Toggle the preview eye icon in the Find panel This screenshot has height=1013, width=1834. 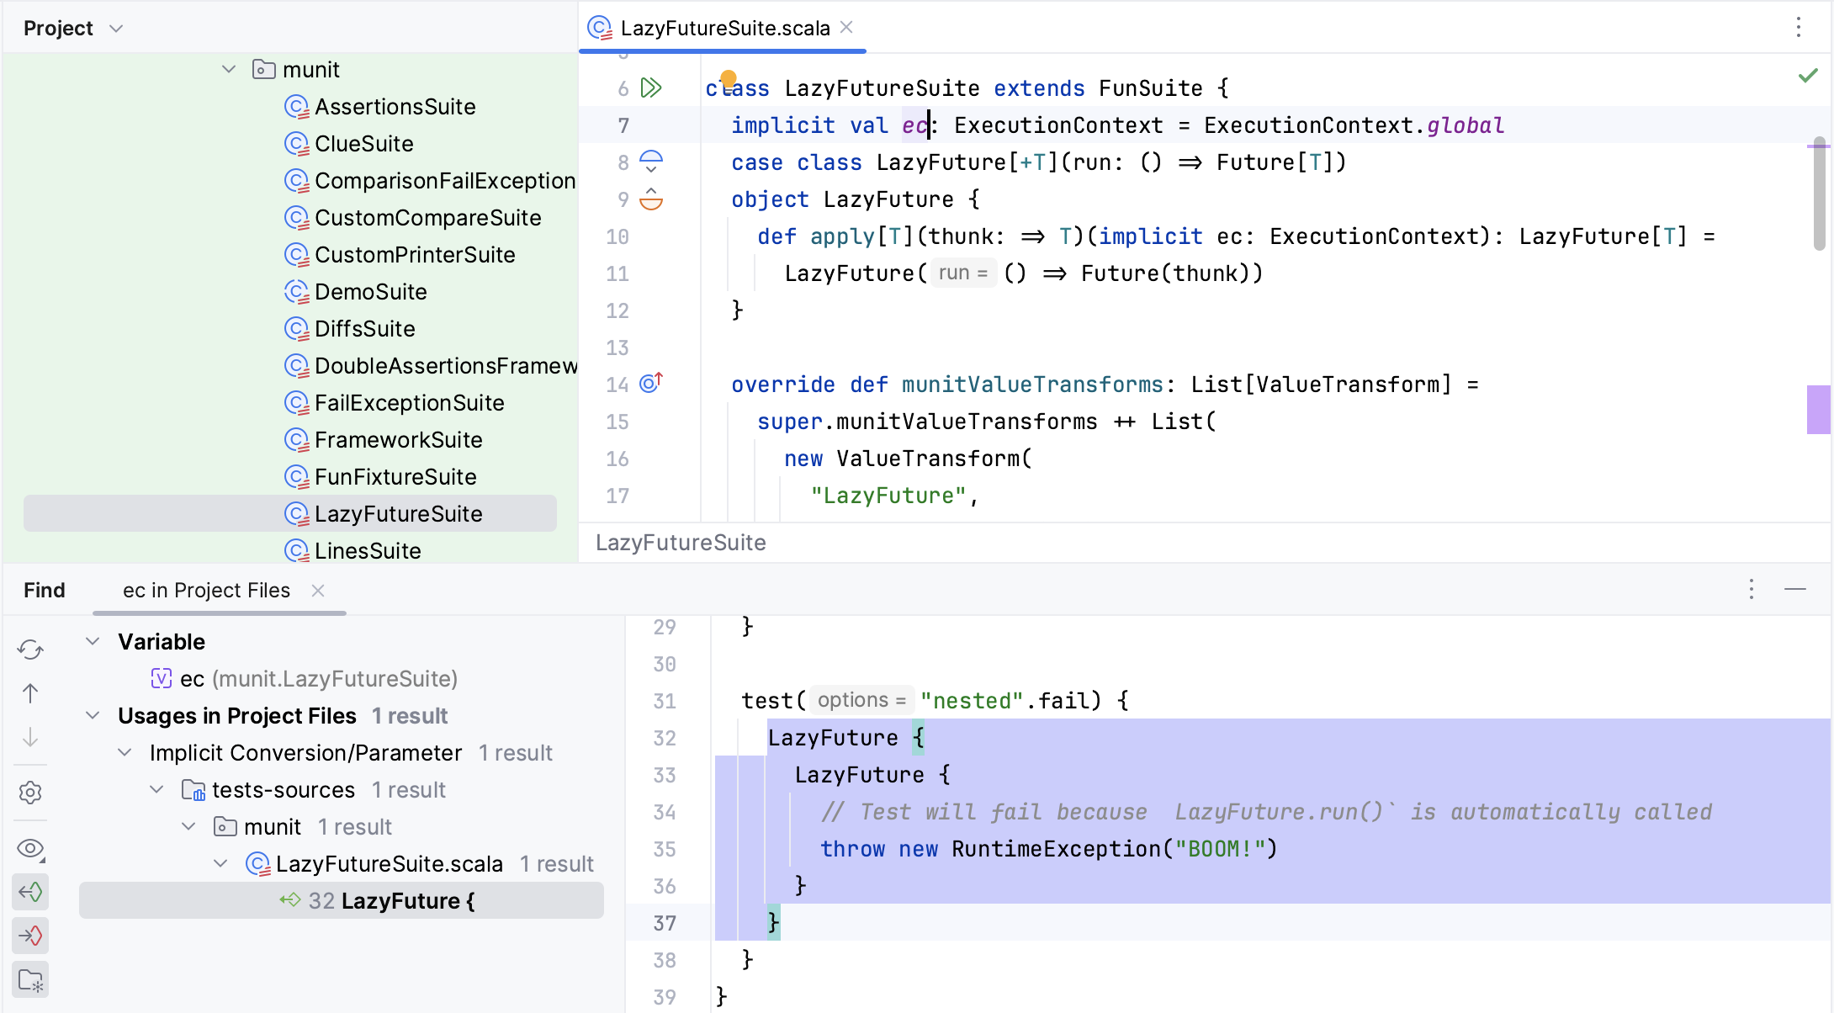point(31,849)
